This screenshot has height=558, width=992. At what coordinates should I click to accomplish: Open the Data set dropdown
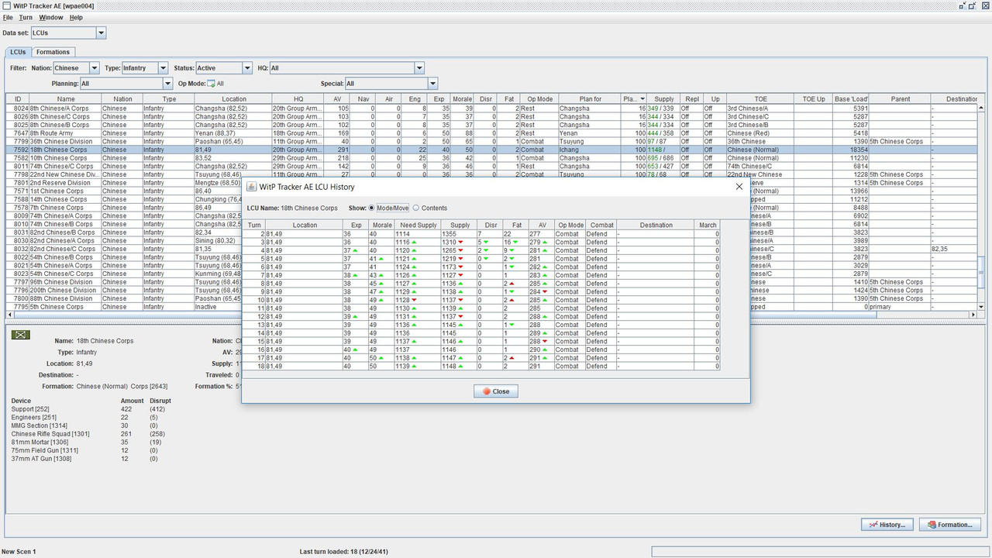coord(102,33)
